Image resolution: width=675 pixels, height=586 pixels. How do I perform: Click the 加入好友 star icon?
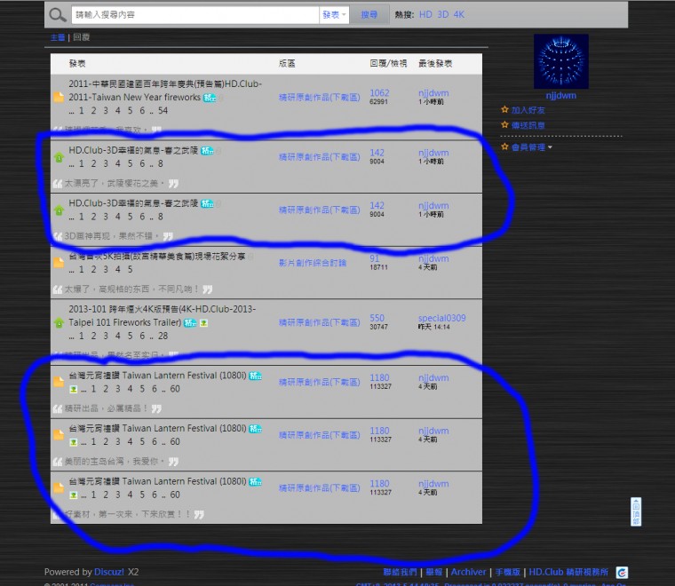(504, 110)
